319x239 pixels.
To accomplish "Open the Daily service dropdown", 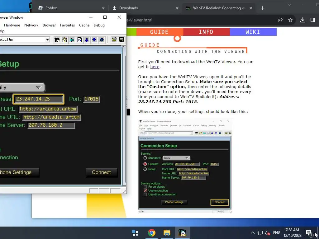I will [x=22, y=87].
